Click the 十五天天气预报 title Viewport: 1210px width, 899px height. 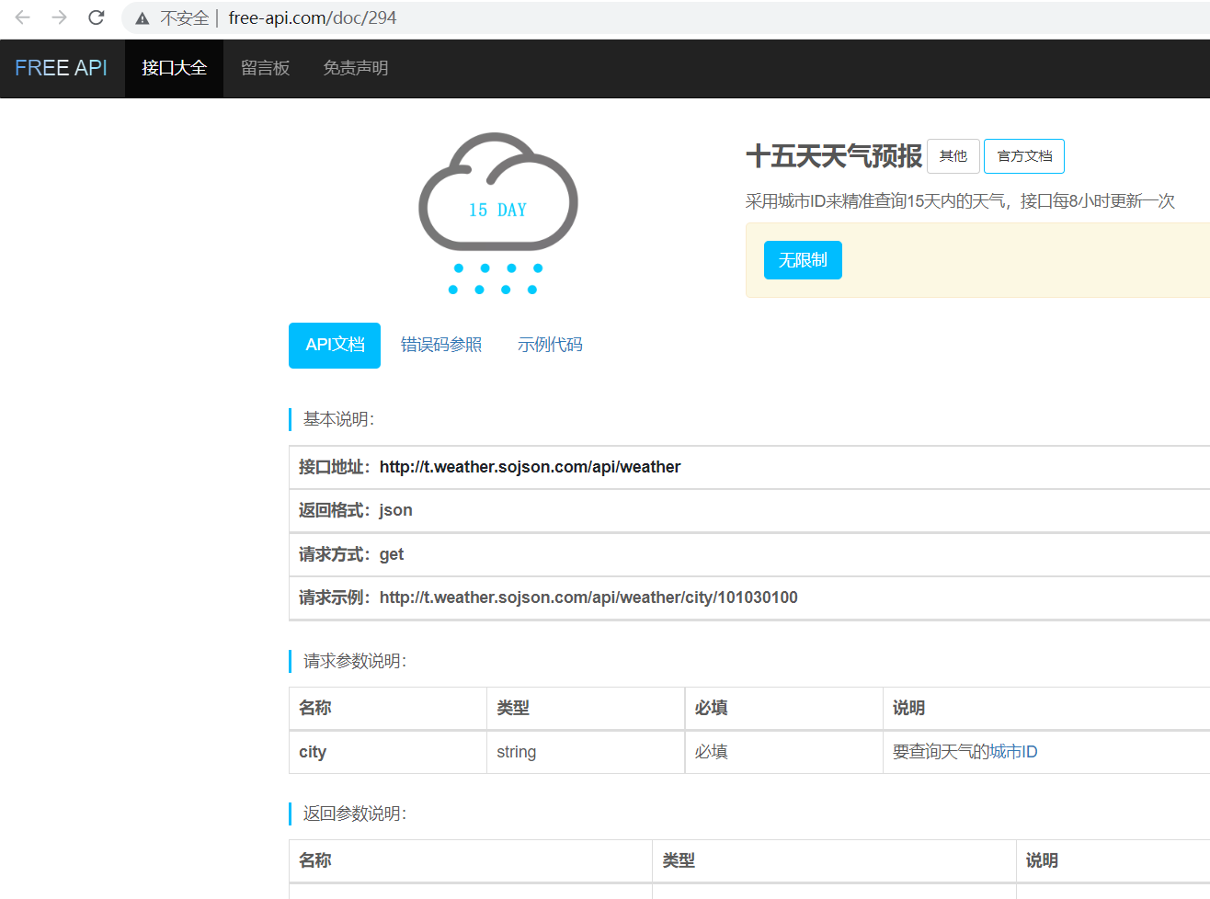(x=834, y=155)
